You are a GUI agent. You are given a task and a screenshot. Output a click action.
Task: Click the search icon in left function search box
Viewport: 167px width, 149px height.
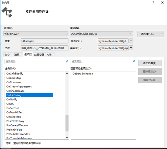[x=67, y=62]
